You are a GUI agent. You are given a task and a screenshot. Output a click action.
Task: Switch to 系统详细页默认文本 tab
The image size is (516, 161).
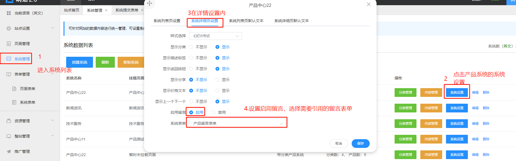291,21
